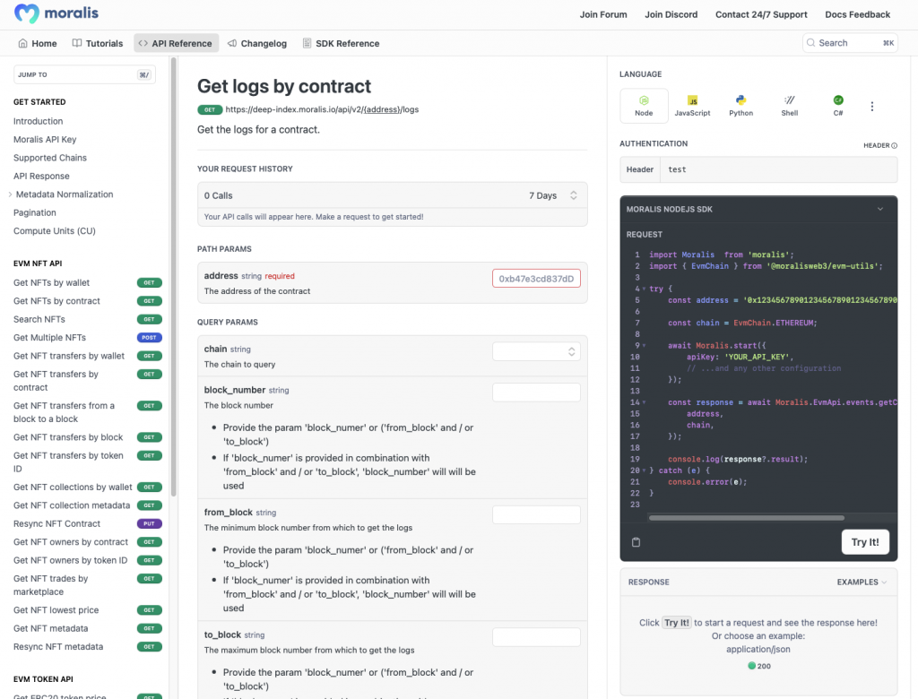Screen dimensions: 918x699
Task: Open the Tutorials tab
Action: [x=97, y=43]
